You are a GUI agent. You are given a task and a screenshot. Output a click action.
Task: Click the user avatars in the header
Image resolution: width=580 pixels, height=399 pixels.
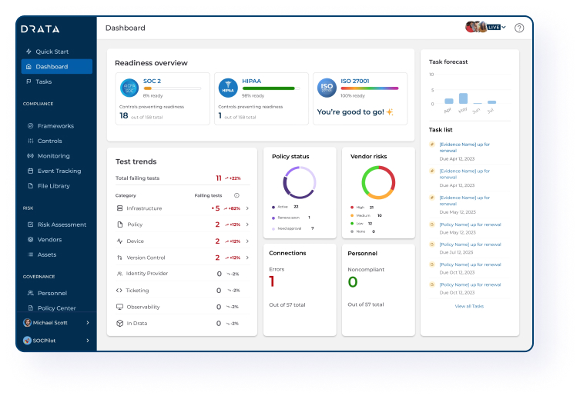tap(476, 27)
